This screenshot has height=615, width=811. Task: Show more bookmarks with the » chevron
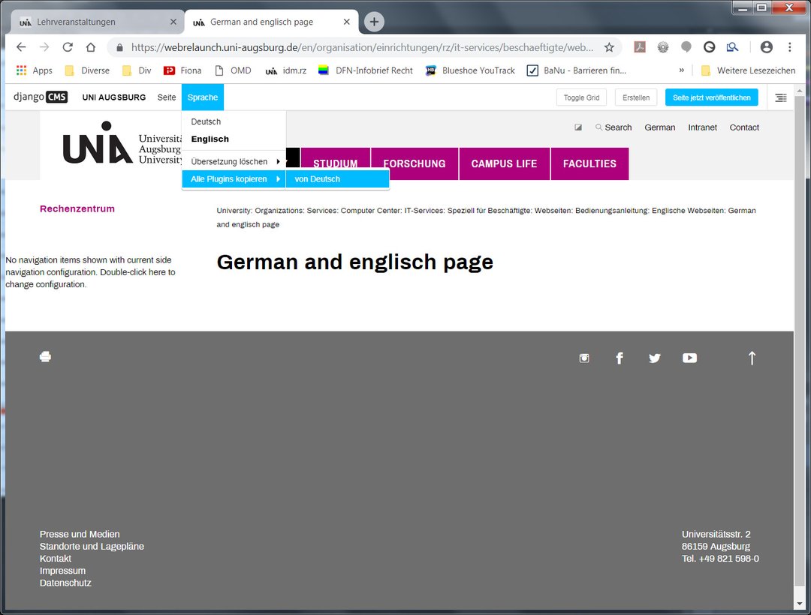click(682, 70)
